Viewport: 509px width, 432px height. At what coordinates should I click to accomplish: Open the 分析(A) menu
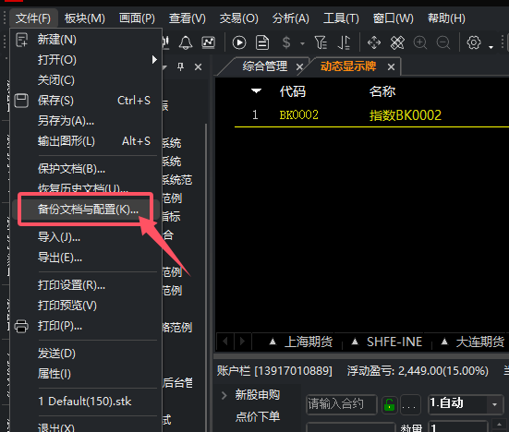coord(291,18)
